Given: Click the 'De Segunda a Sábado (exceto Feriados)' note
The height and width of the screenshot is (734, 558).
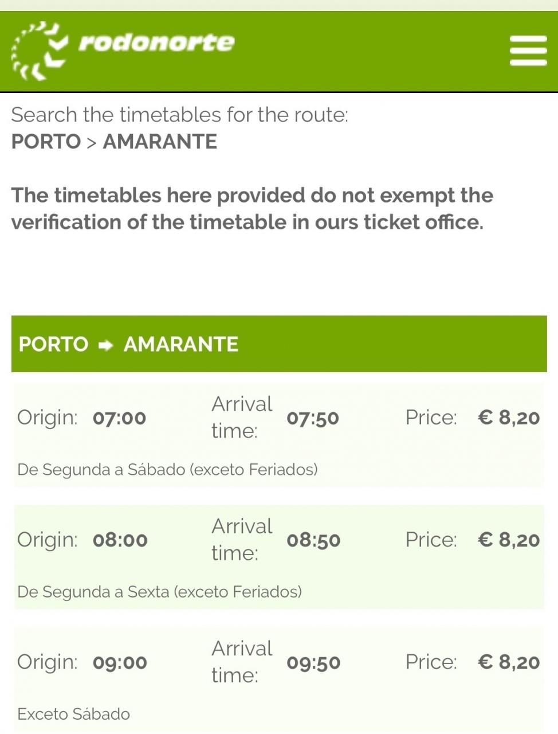Looking at the screenshot, I should click(x=167, y=470).
